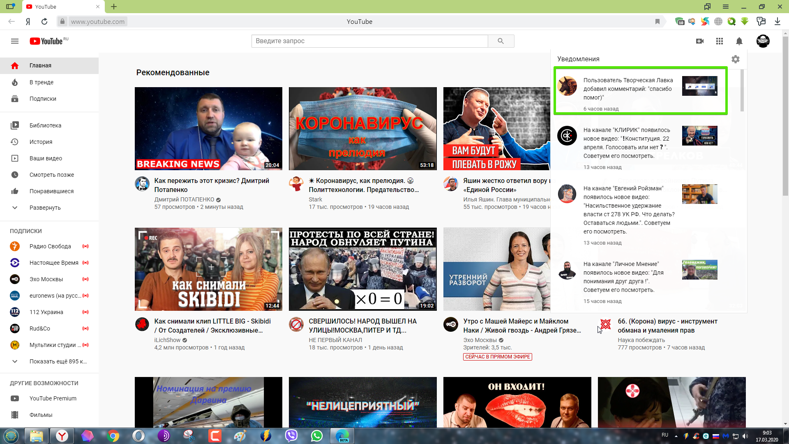This screenshot has width=789, height=444.
Task: Click the Введите запрос search field
Action: (x=369, y=41)
